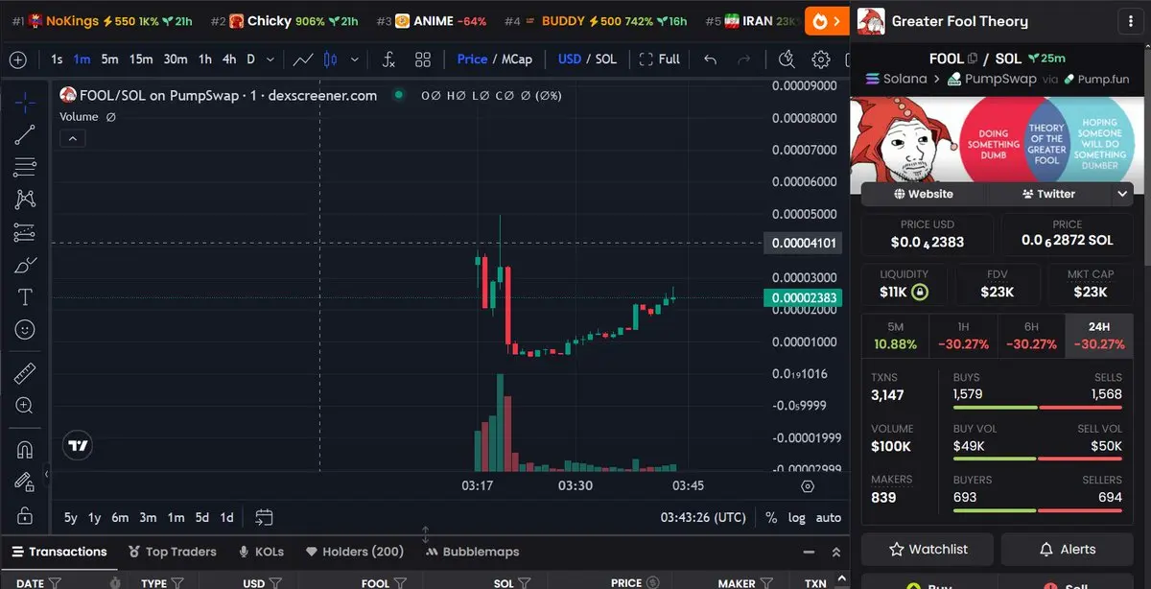
Task: Select the 5M performance tab
Action: coord(895,336)
